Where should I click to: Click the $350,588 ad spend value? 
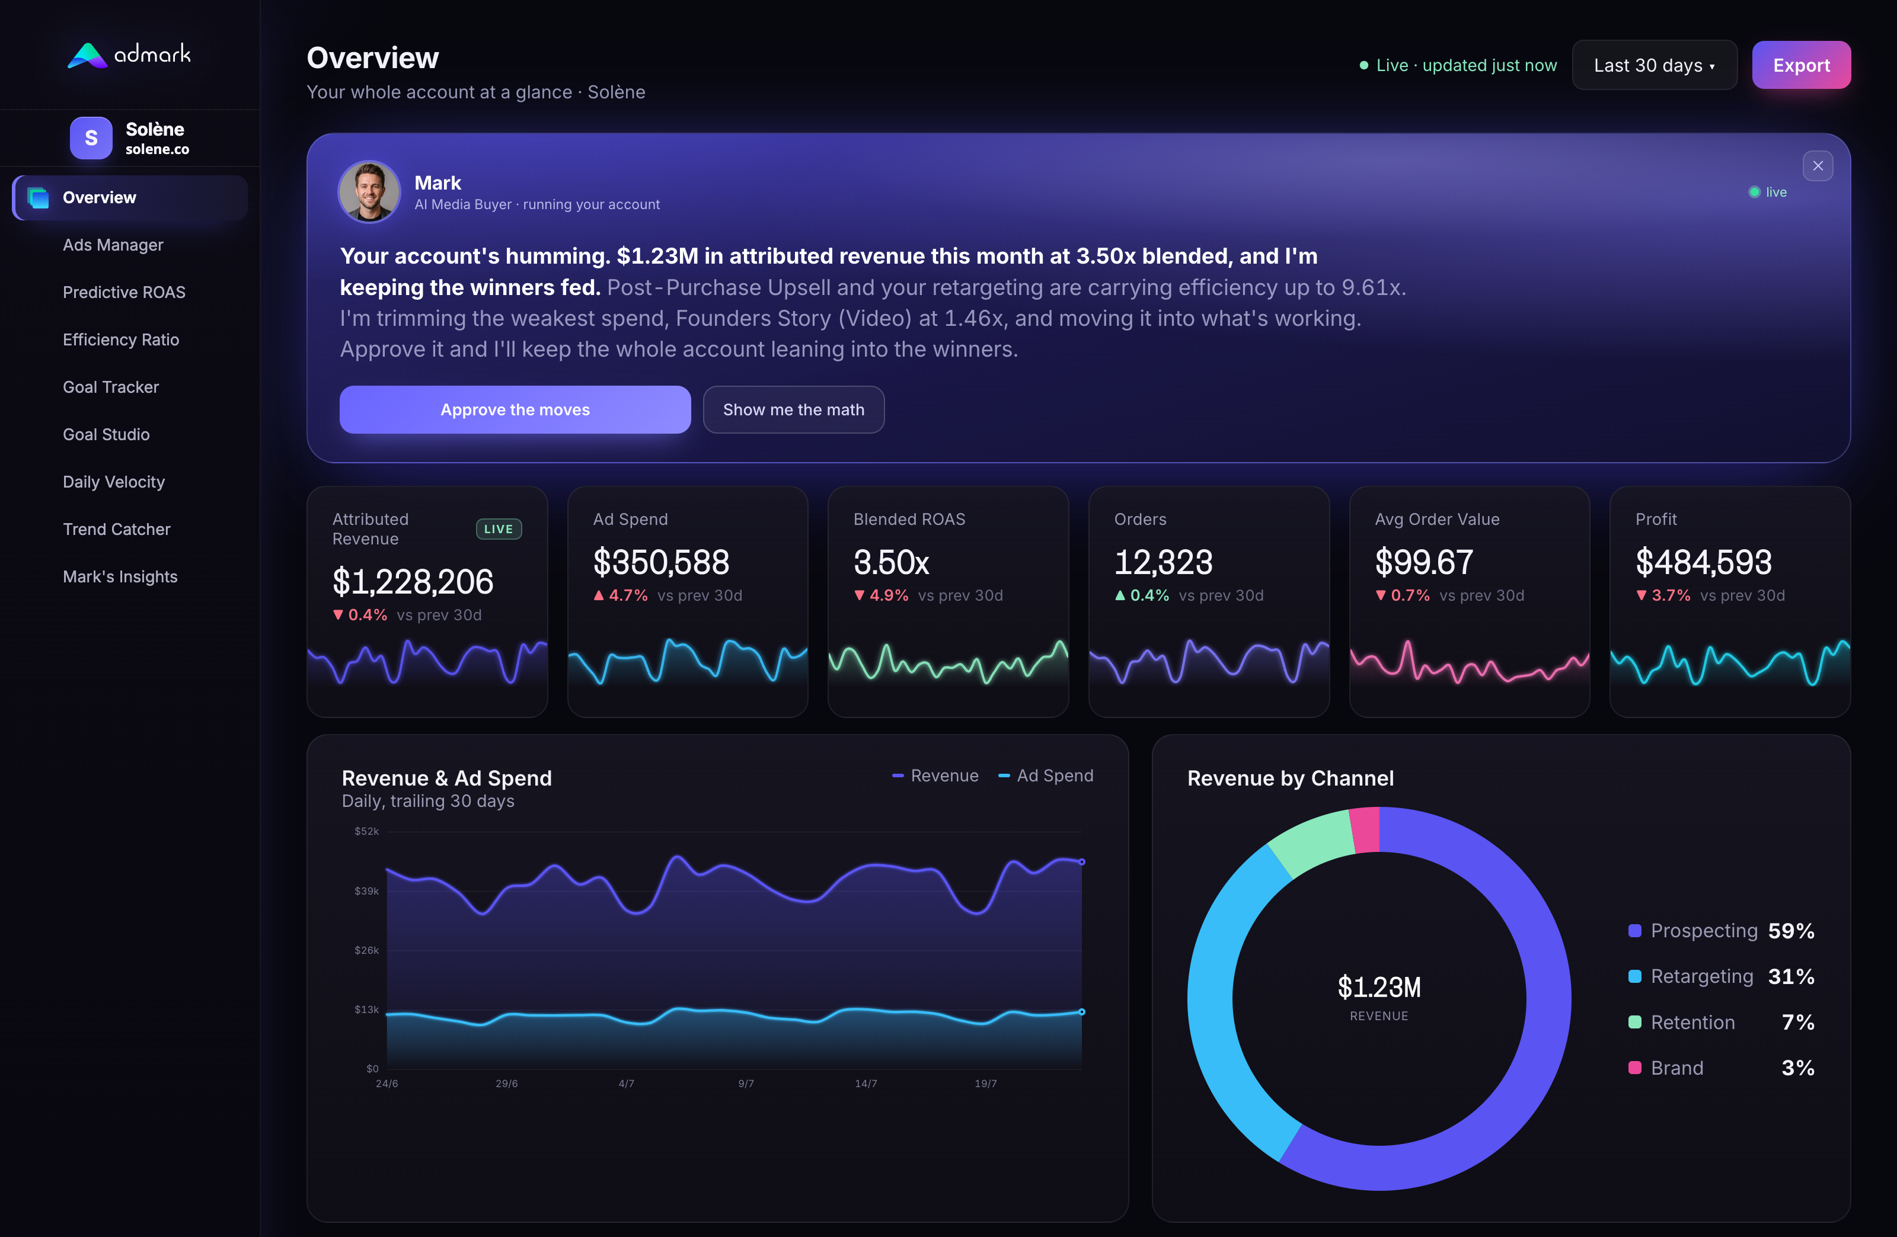pos(661,562)
